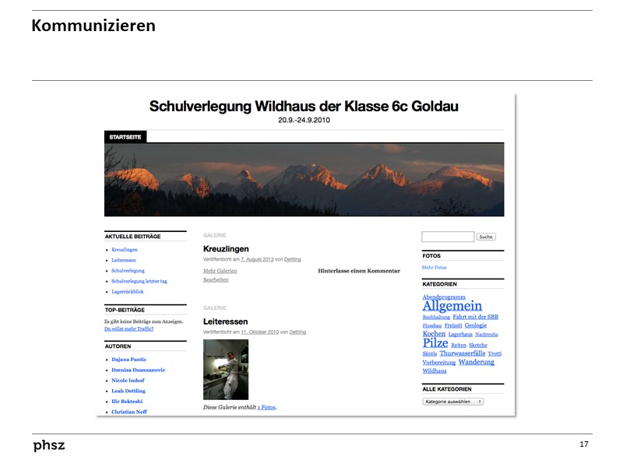Click the Mehr Galerien link

pos(220,271)
